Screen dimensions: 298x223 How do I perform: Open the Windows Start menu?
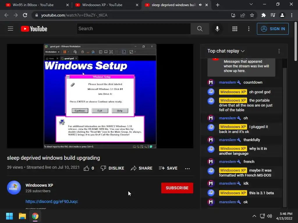point(9,216)
